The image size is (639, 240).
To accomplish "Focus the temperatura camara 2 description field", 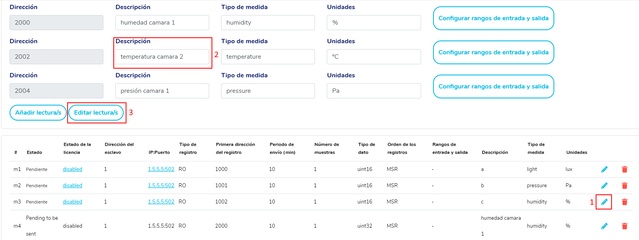I will pyautogui.click(x=162, y=57).
